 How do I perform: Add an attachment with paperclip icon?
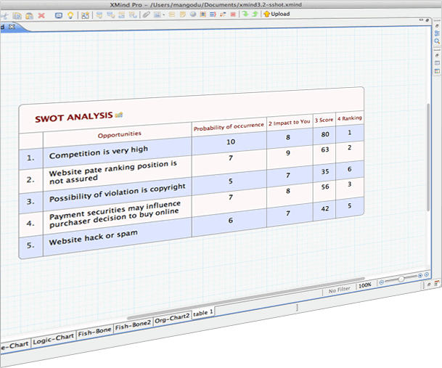pos(146,15)
